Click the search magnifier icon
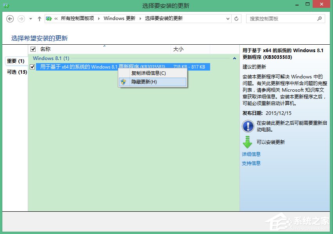 320,18
